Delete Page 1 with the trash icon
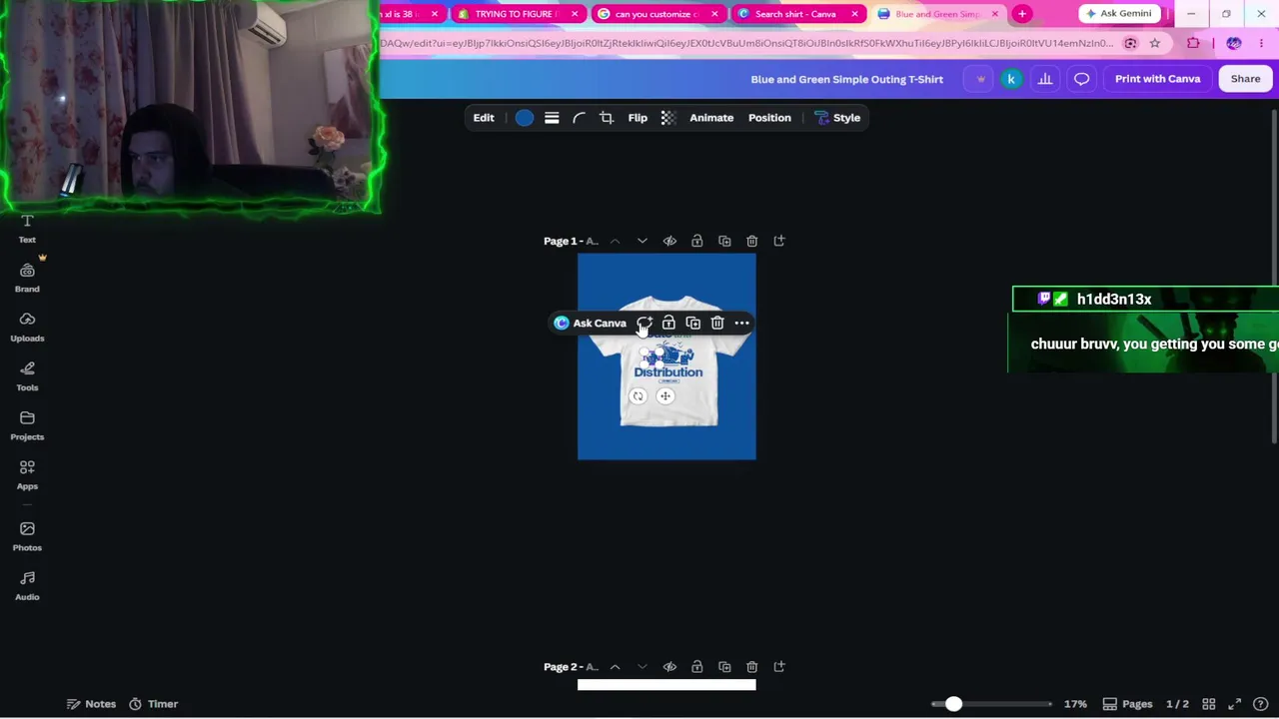The height and width of the screenshot is (719, 1279). (x=752, y=241)
